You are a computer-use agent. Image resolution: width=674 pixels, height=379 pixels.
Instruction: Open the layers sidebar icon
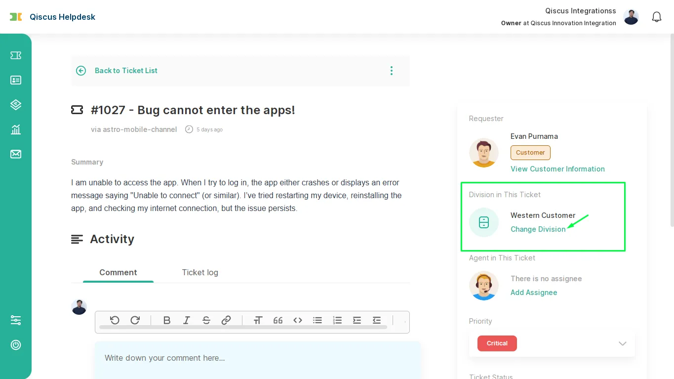(x=16, y=105)
